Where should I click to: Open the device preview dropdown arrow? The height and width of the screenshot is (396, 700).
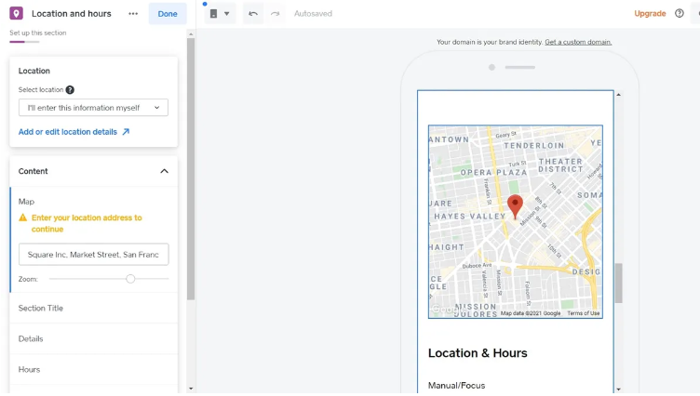coord(227,14)
